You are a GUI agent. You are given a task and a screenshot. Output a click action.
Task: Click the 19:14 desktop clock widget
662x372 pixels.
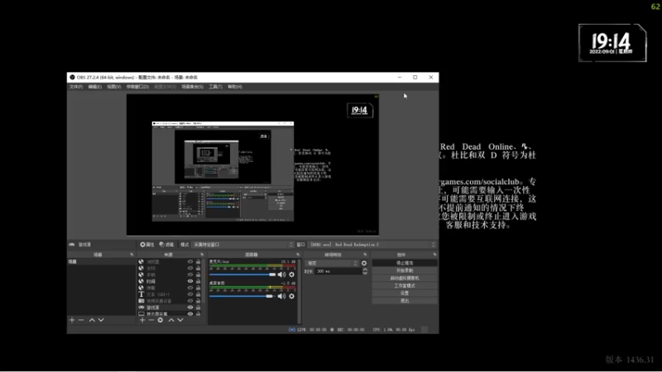tap(612, 43)
